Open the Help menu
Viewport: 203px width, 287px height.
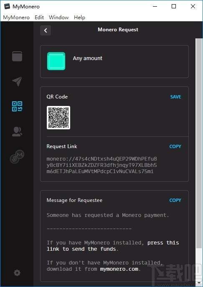tap(79, 18)
